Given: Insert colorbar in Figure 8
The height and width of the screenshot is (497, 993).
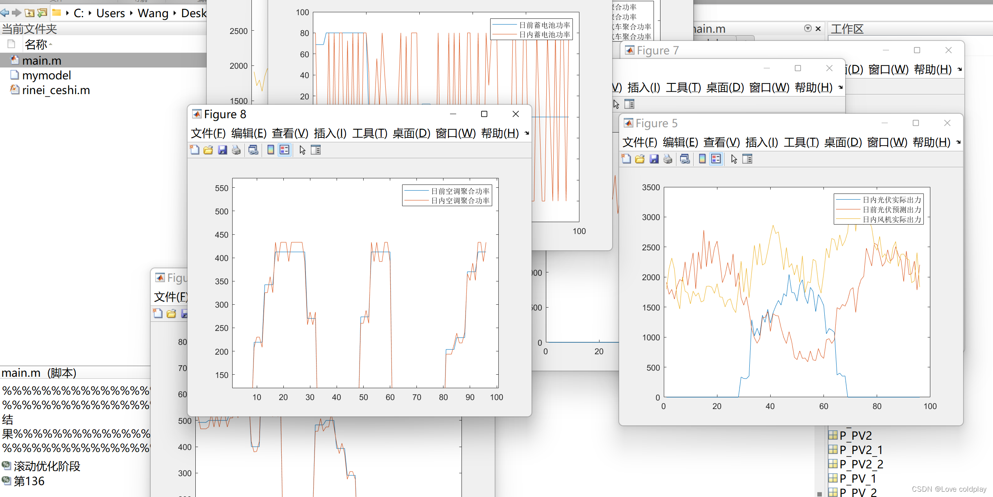Looking at the screenshot, I should (x=271, y=150).
